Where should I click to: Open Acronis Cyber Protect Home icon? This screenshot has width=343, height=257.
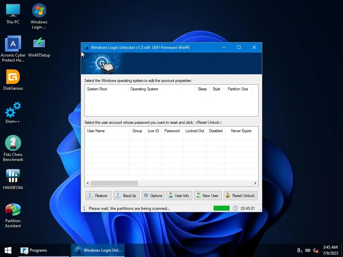(x=13, y=49)
